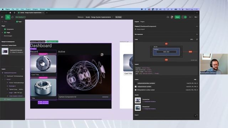Image resolution: width=228 pixels, height=128 pixels.
Task: Click the frame icon of Frame 3 layer
Action: coord(5,99)
